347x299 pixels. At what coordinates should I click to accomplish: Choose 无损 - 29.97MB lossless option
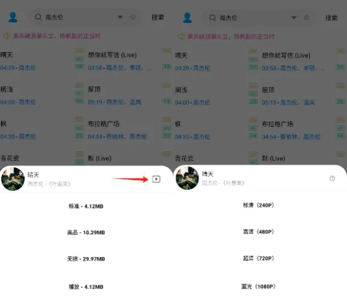tap(86, 259)
